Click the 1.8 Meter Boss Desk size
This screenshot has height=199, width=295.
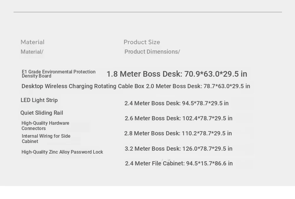click(177, 74)
